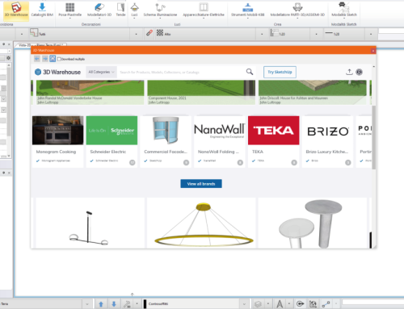Switch to the Vista-2D tab
The image size is (404, 309).
click(25, 45)
